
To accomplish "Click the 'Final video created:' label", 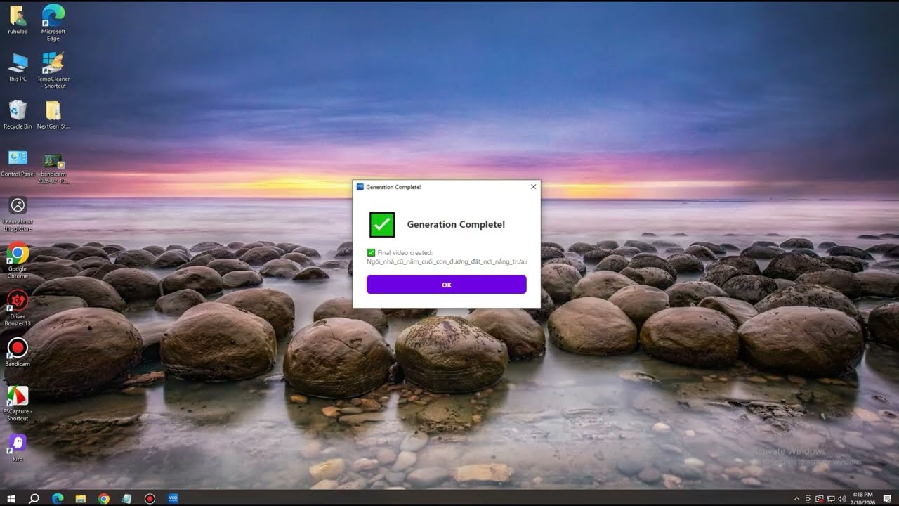I will [x=405, y=252].
